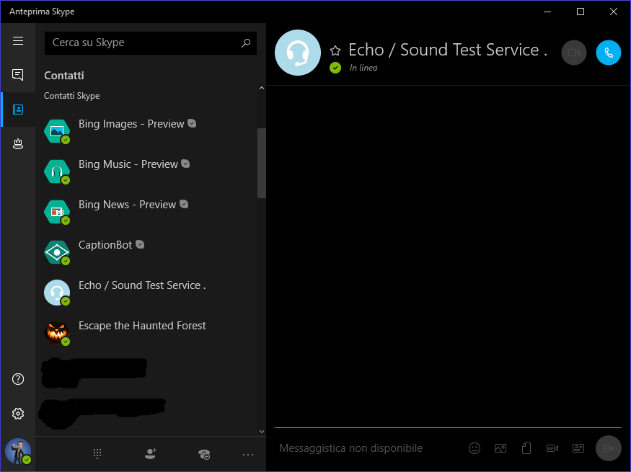Open the help question mark icon
This screenshot has width=631, height=472.
(x=18, y=379)
